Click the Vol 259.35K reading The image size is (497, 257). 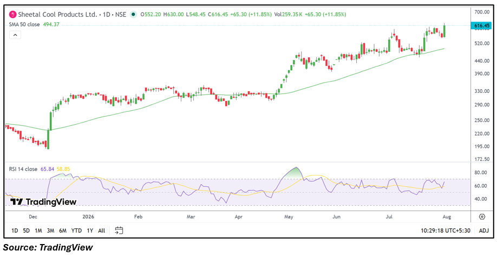pos(288,15)
